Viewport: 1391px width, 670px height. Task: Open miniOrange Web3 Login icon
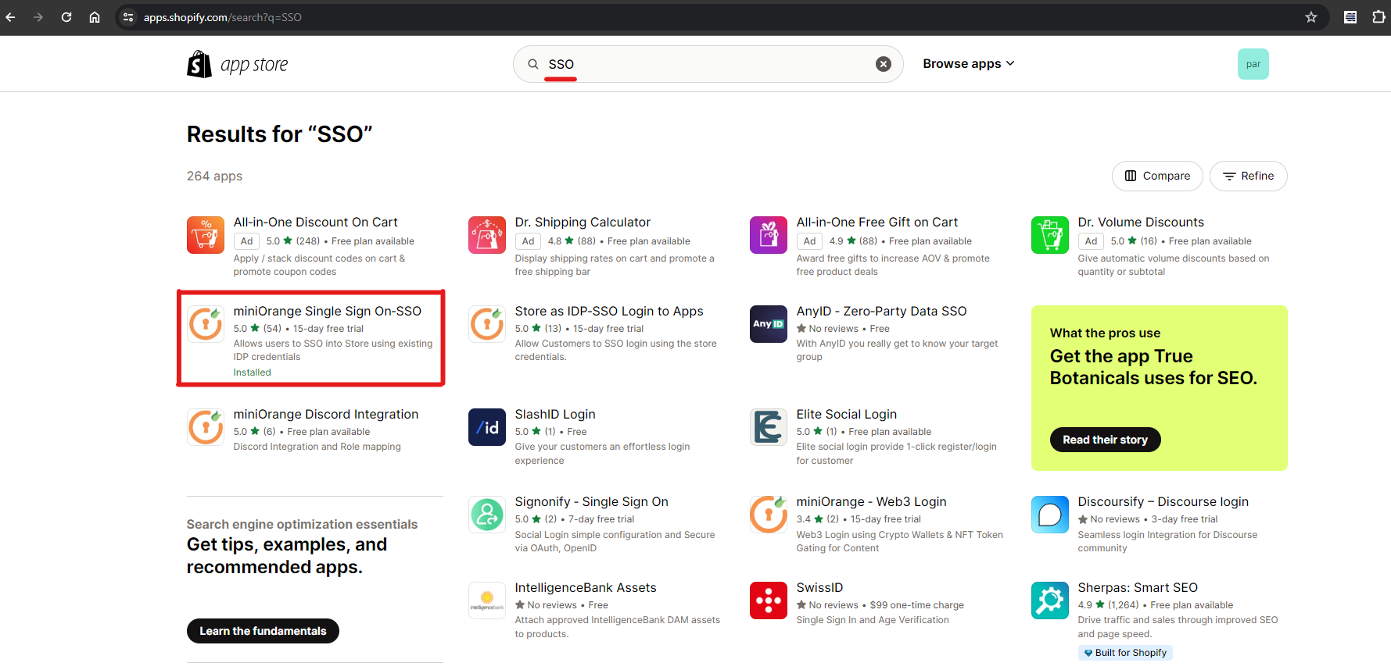point(769,515)
